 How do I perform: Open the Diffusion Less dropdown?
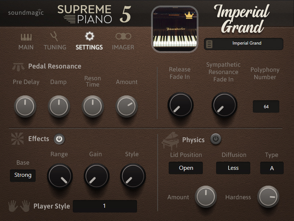(x=233, y=168)
